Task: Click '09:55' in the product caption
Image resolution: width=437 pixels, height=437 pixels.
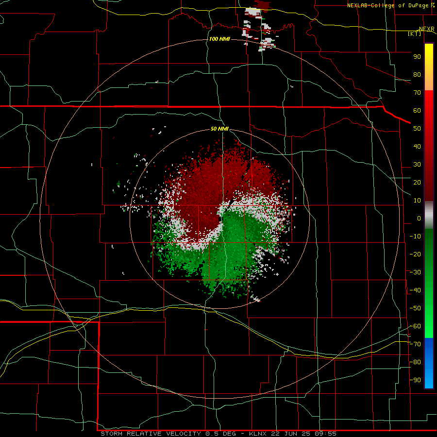Action: [325, 434]
